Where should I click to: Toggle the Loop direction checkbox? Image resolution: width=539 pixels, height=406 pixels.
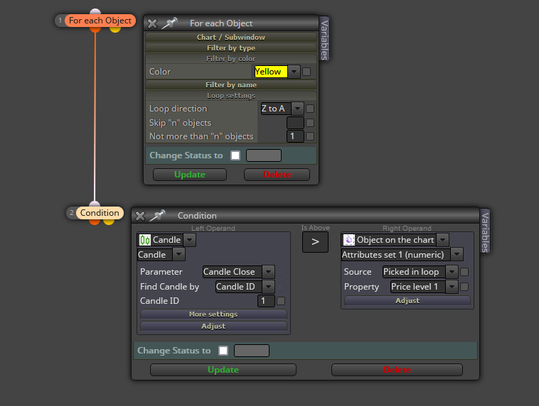point(310,109)
